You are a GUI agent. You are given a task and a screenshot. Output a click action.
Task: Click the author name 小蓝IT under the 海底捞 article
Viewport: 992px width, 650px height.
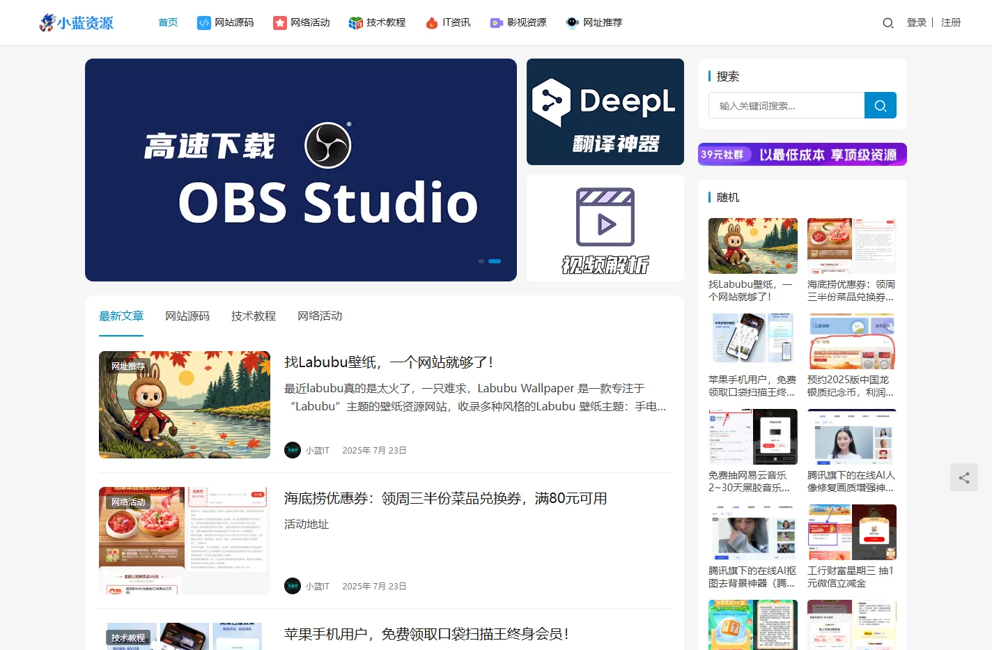coord(317,587)
